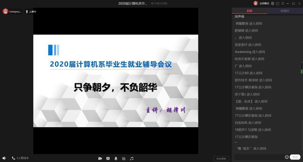
Task: Click the Liverpool host avatar at top left
Action: tap(6, 12)
